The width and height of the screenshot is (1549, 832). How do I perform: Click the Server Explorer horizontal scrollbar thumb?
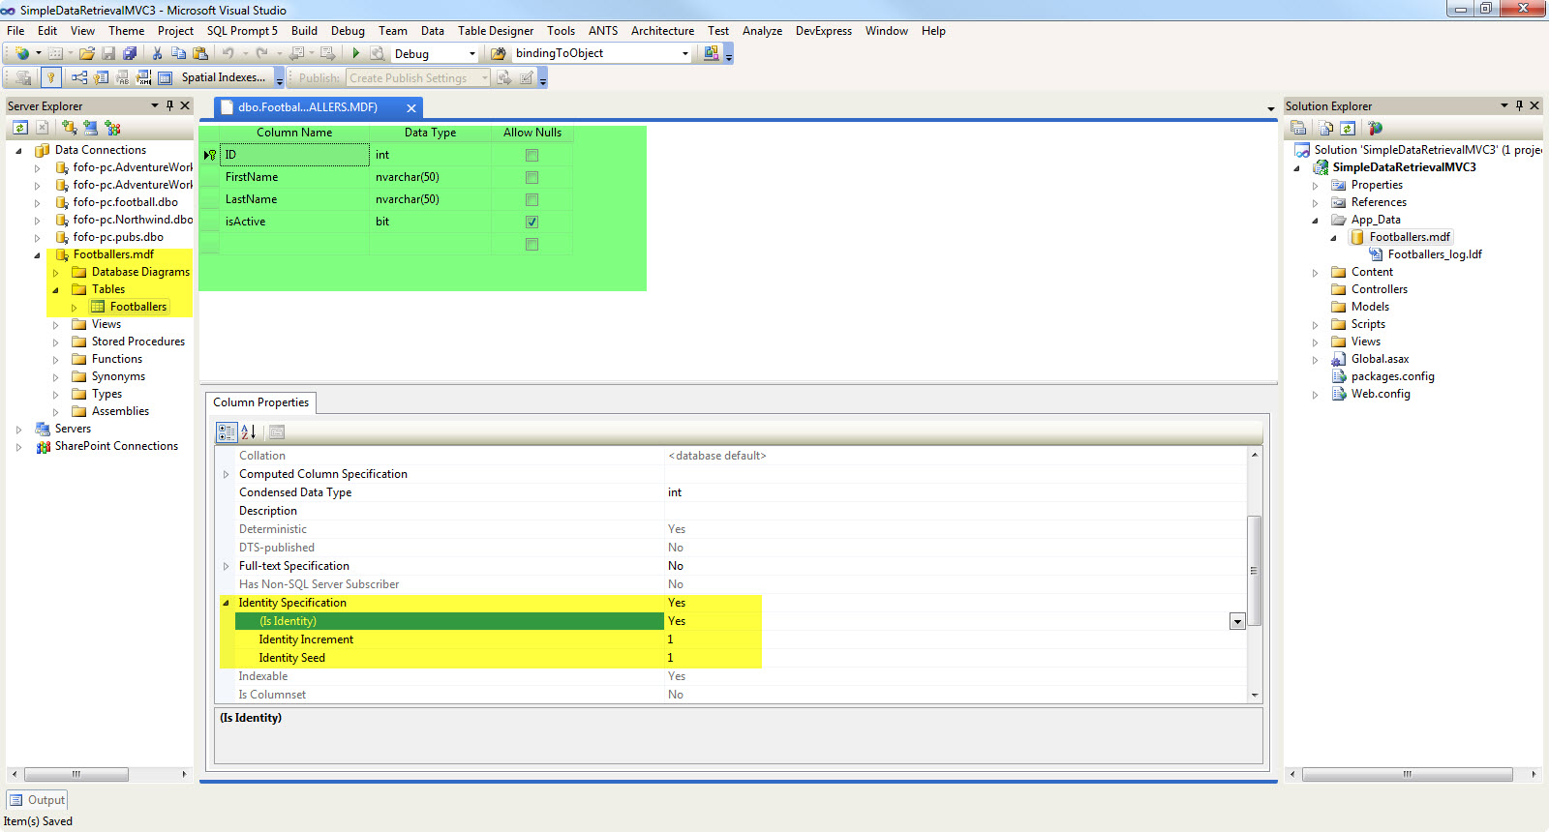pyautogui.click(x=76, y=774)
